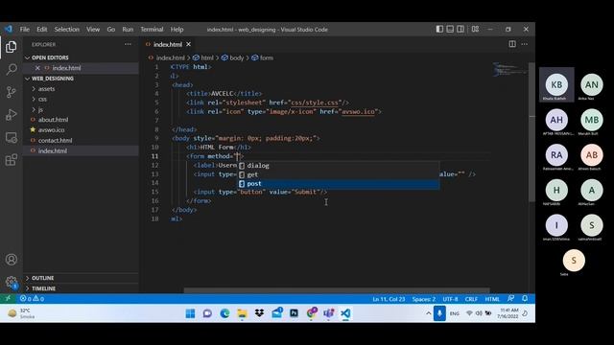Toggle the bottom panel layout icon
The height and width of the screenshot is (345, 614).
pyautogui.click(x=450, y=29)
